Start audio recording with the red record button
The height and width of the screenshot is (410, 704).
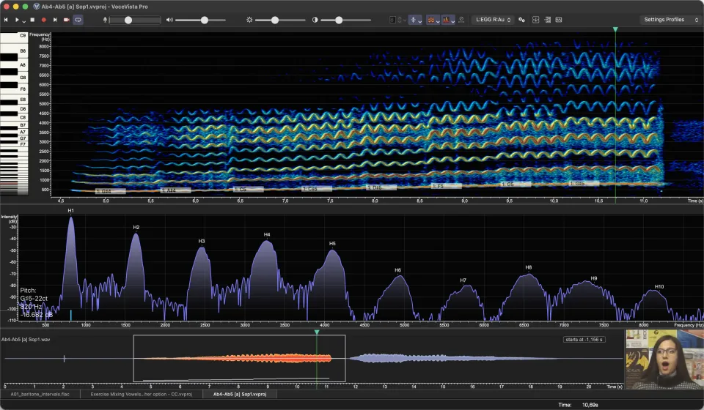(43, 20)
